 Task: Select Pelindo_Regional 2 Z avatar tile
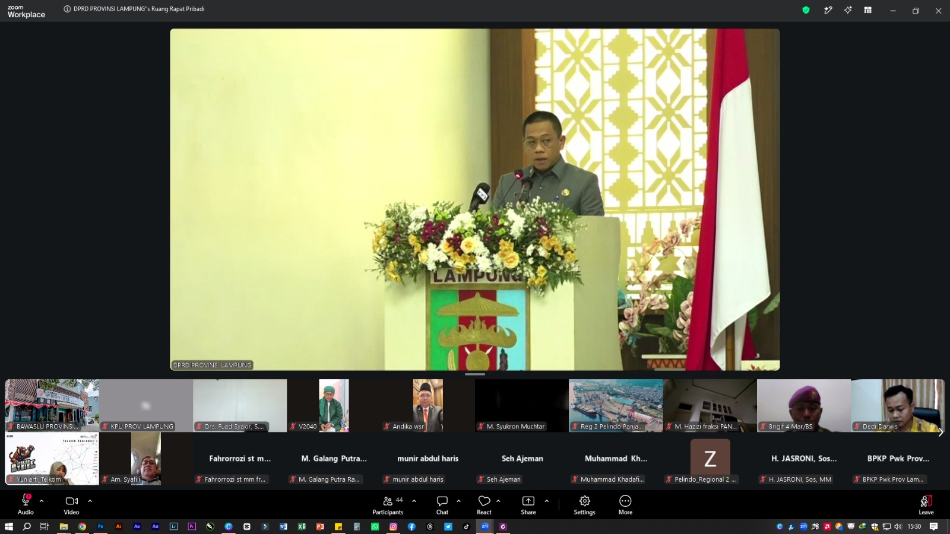pos(710,459)
